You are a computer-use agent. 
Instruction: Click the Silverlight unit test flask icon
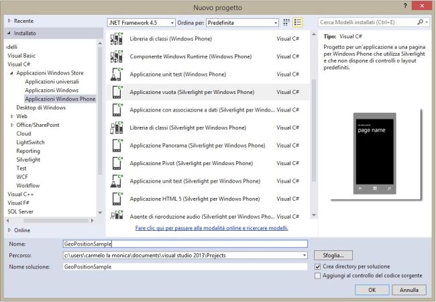(x=117, y=181)
